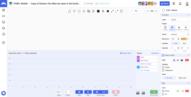
Task: Select the Drain node tool (triangle down)
Action: pos(74,11)
